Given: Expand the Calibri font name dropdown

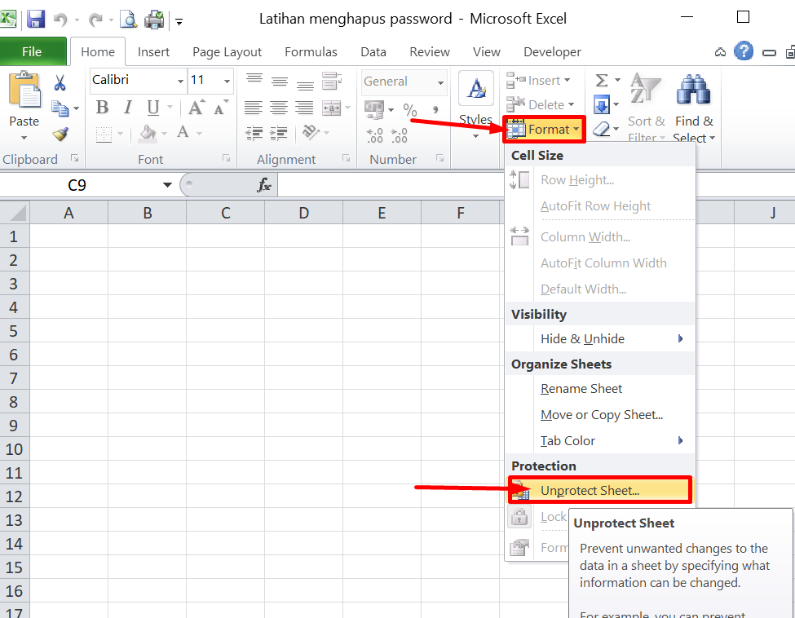Looking at the screenshot, I should tap(180, 81).
